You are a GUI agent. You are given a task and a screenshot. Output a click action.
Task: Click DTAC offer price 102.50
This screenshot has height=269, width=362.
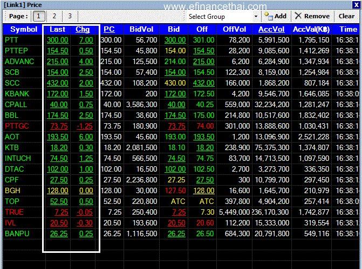click(203, 169)
